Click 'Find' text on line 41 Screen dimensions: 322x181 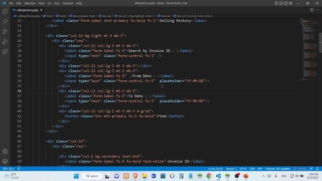coord(162,116)
